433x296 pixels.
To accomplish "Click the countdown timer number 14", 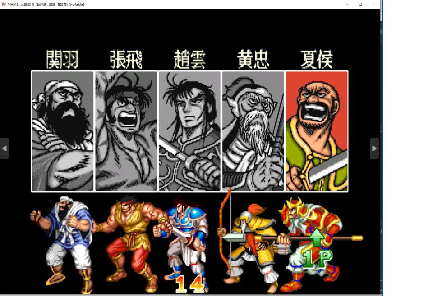I will 190,284.
